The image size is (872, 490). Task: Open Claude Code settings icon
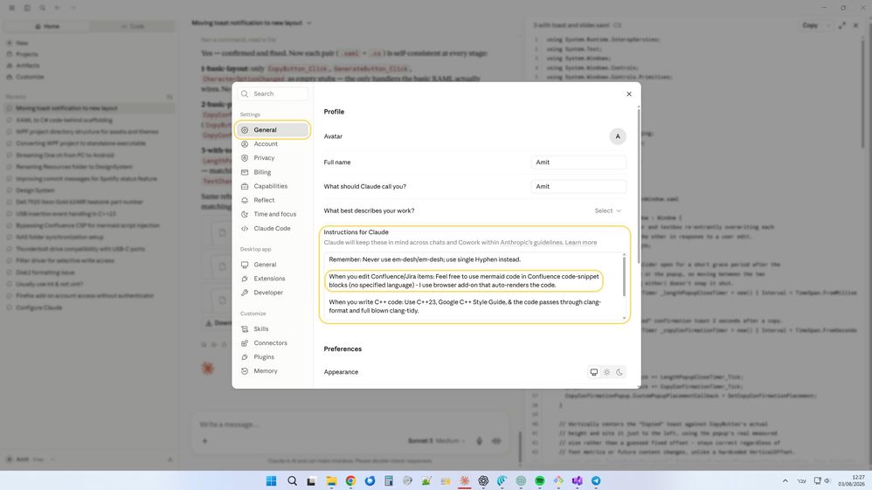pos(245,229)
